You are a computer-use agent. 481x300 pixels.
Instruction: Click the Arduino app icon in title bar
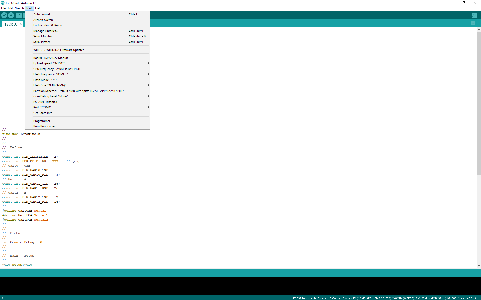click(x=3, y=3)
